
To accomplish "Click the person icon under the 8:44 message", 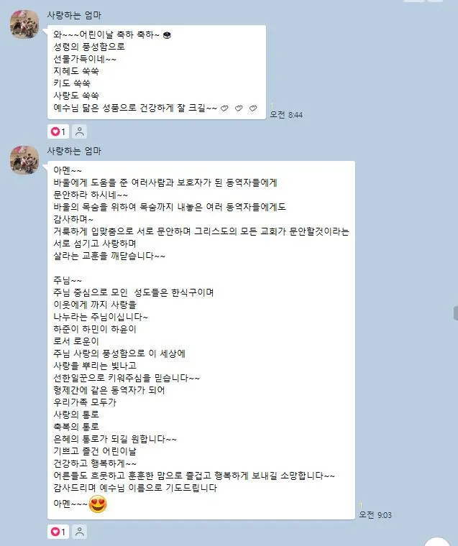I will tap(80, 131).
